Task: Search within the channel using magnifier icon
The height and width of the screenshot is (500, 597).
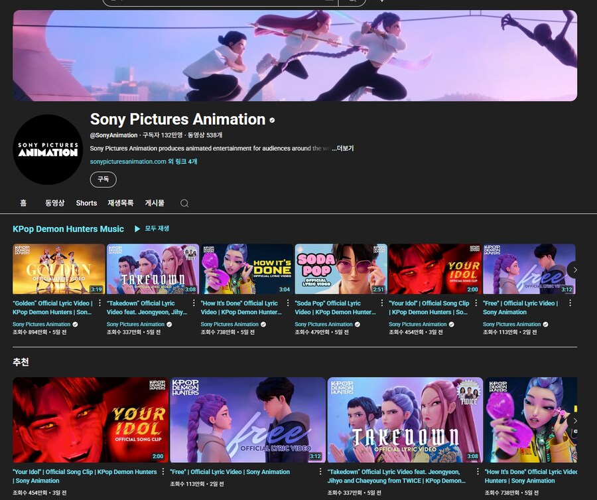Action: coord(184,203)
